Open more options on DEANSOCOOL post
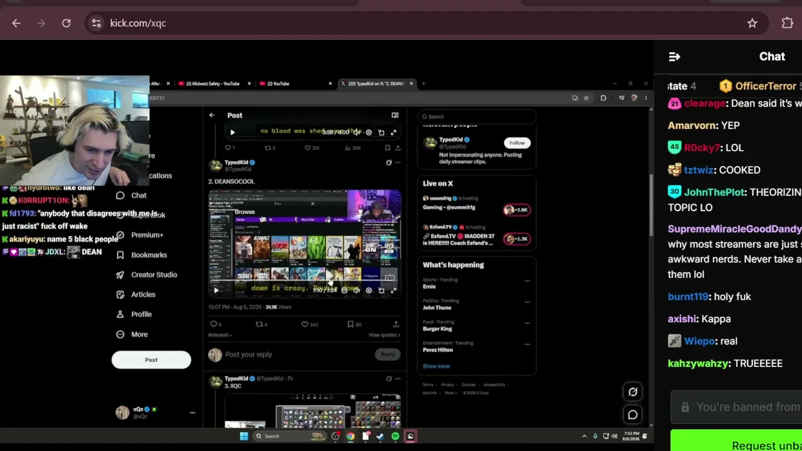This screenshot has height=451, width=802. pyautogui.click(x=398, y=163)
